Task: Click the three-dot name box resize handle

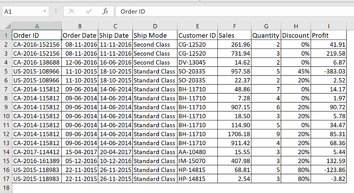Action: (56, 12)
